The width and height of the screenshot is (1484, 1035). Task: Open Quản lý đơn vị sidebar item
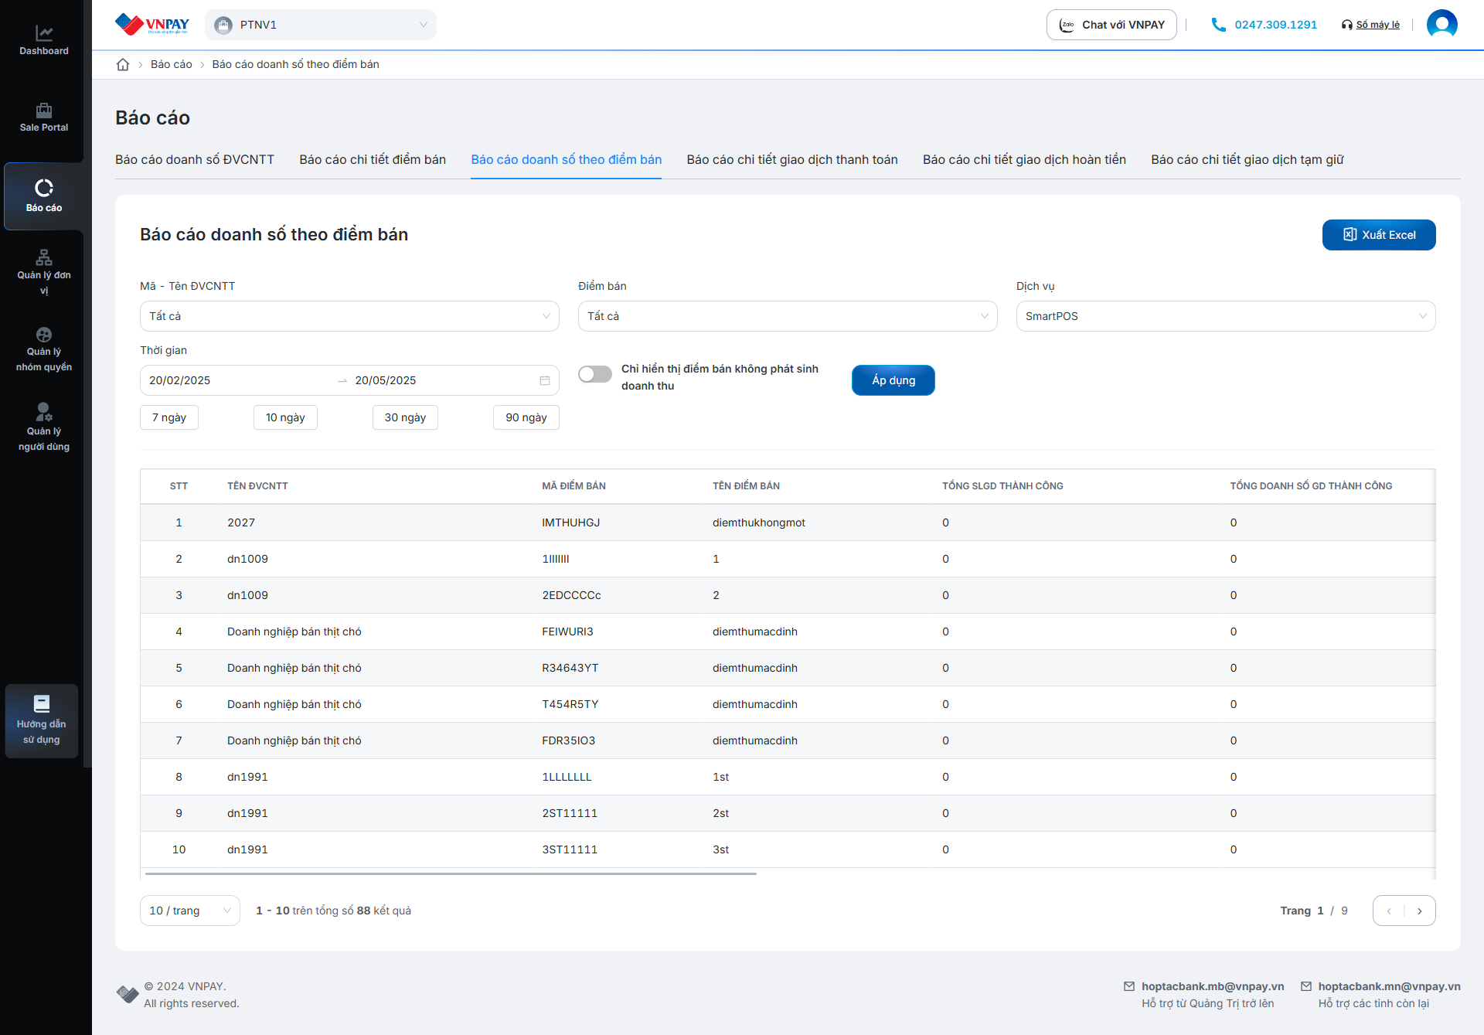pos(44,272)
